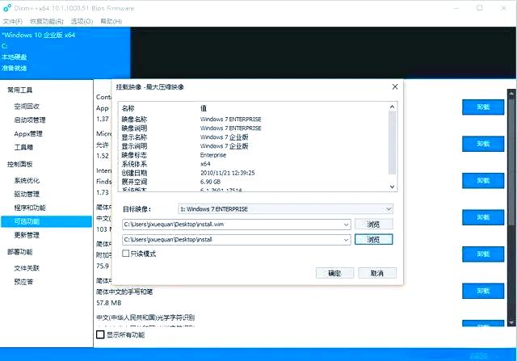Select the highlighted 可选功能 sidebar item
Image resolution: width=517 pixels, height=361 pixels.
click(x=47, y=221)
